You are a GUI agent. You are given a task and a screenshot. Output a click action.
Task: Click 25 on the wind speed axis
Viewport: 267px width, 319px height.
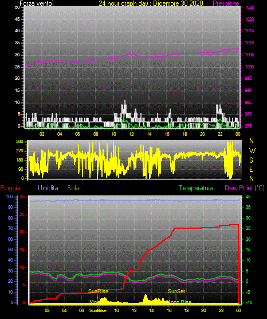(17, 67)
